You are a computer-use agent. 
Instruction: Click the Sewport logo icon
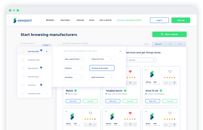[x=15, y=20]
